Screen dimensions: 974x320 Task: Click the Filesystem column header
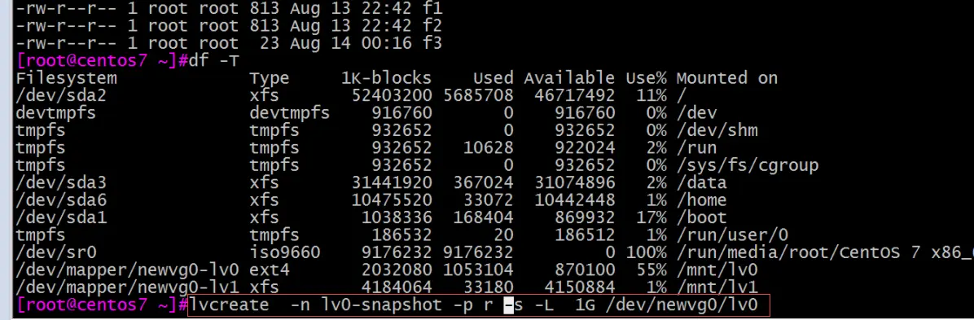pyautogui.click(x=67, y=78)
